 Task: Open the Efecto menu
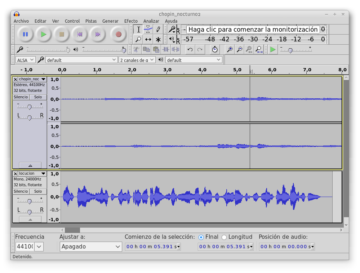[131, 21]
